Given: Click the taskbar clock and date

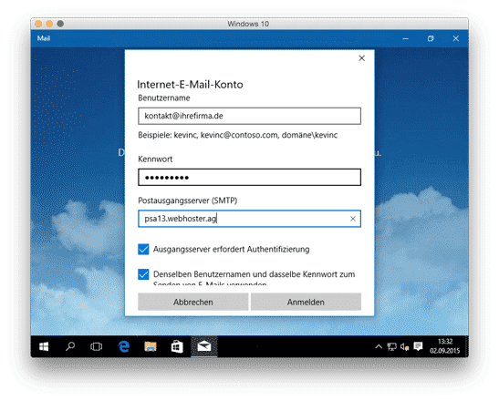Looking at the screenshot, I should [444, 346].
